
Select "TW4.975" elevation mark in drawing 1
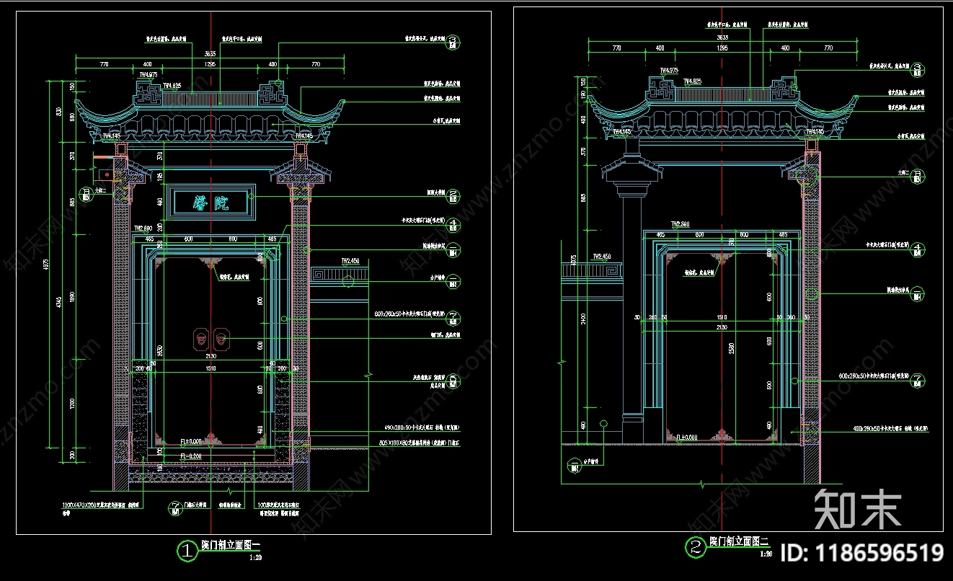(x=149, y=74)
